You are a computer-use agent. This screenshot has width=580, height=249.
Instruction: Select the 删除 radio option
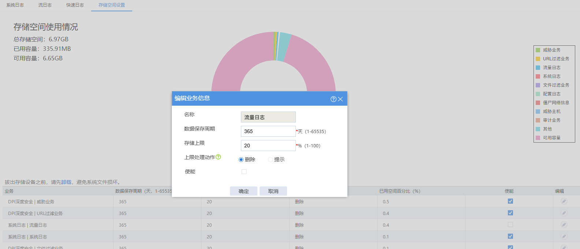click(x=241, y=159)
